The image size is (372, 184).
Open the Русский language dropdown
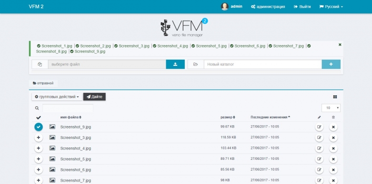point(331,7)
